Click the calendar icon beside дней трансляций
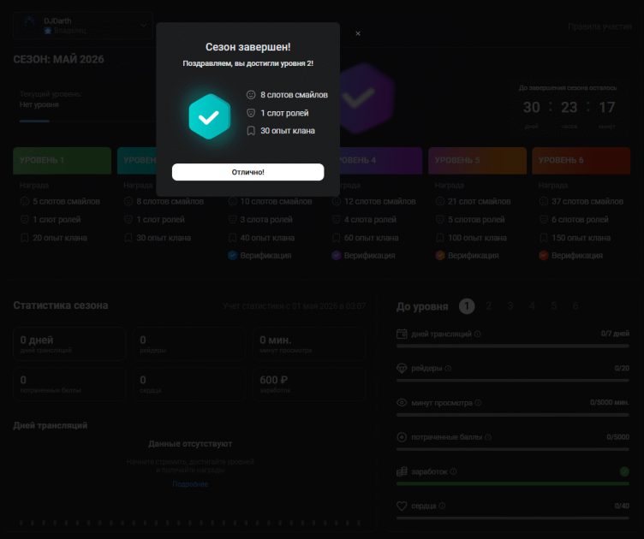This screenshot has width=644, height=539. (402, 334)
